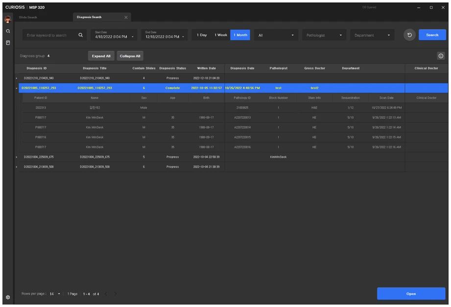Screen dimensions: 451x307
Task: Select the 1 Week range toggle
Action: (x=221, y=35)
